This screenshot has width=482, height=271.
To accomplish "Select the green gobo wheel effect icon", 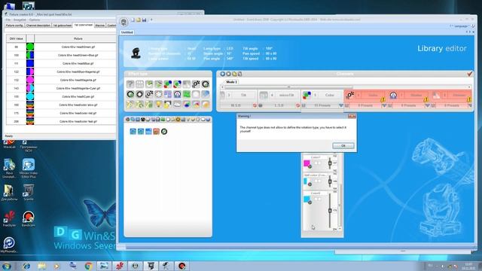I will 130,94.
